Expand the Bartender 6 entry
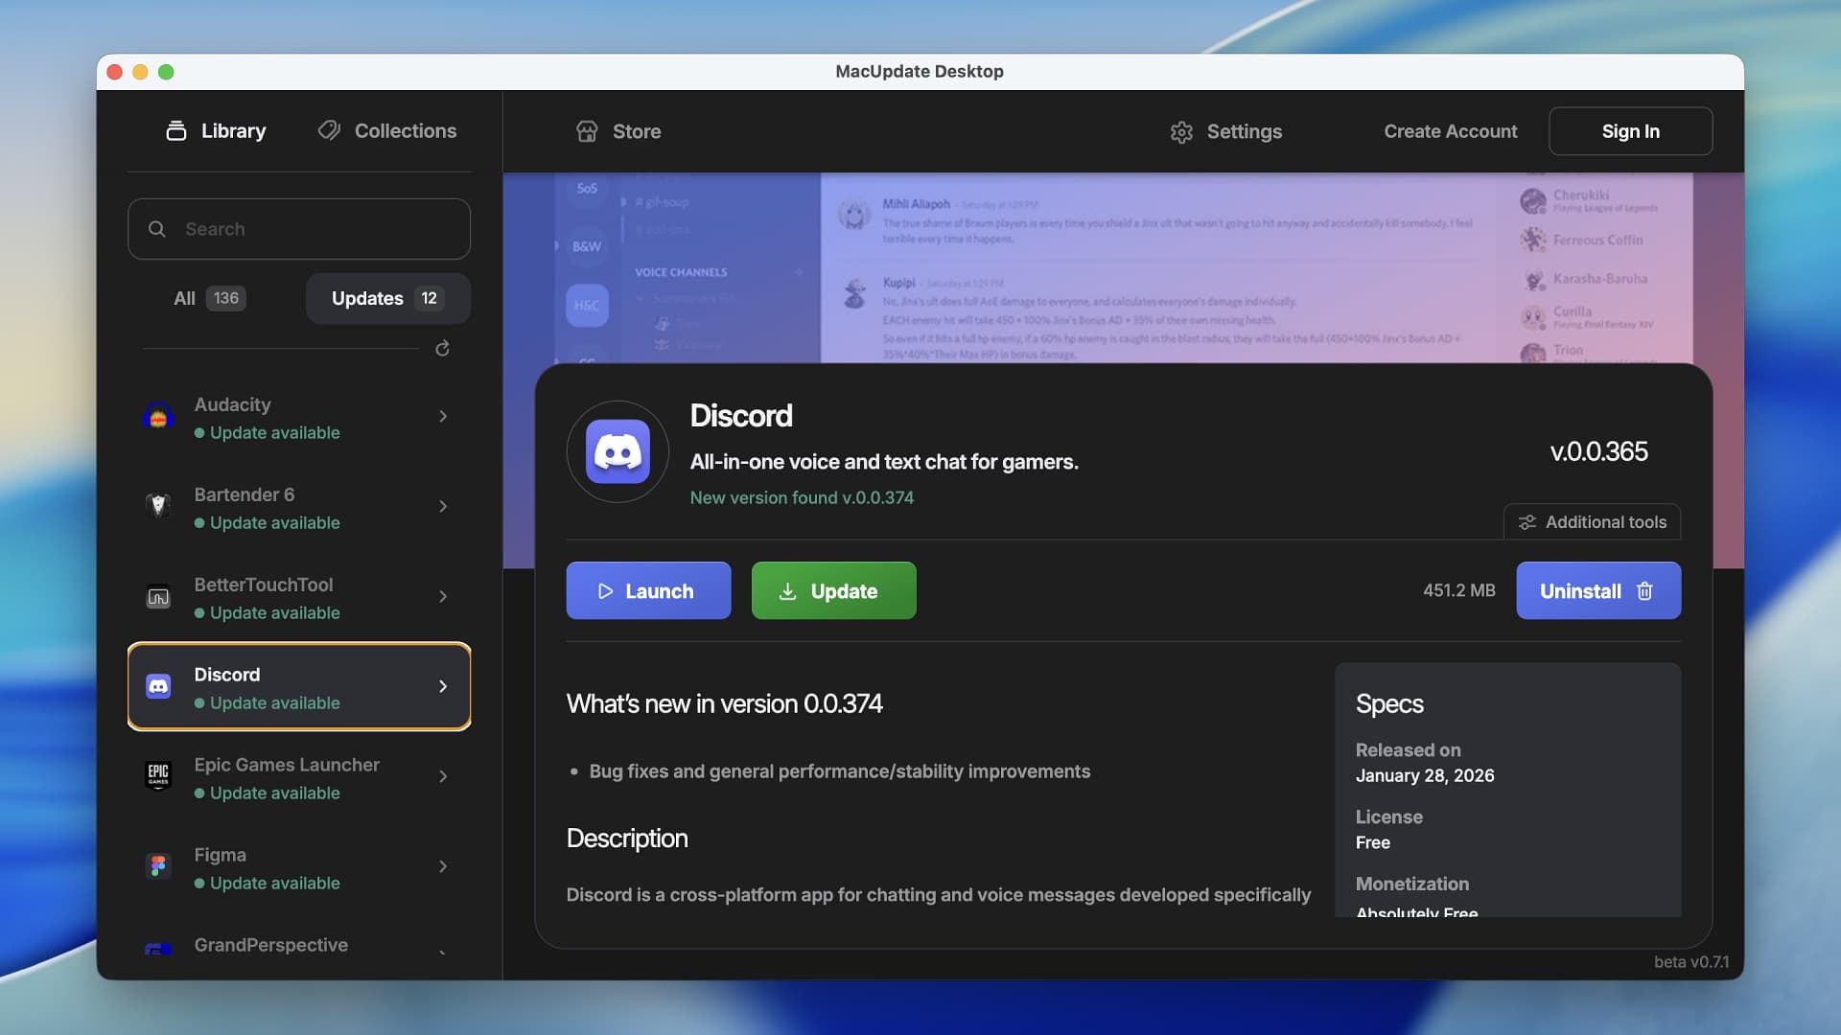 coord(443,506)
